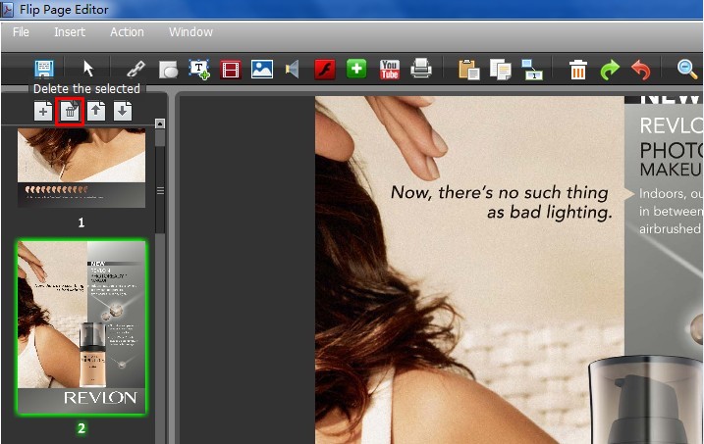Click the copy-to-page icon with number 1

532,70
